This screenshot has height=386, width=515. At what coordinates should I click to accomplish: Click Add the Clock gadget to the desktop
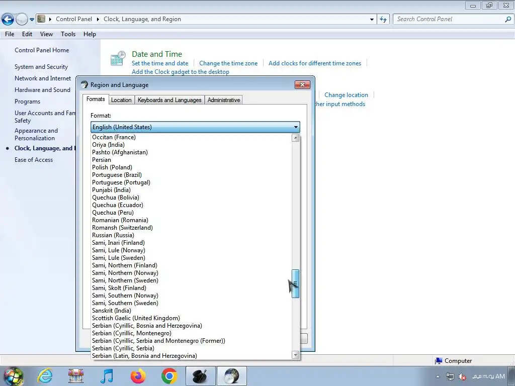[181, 72]
